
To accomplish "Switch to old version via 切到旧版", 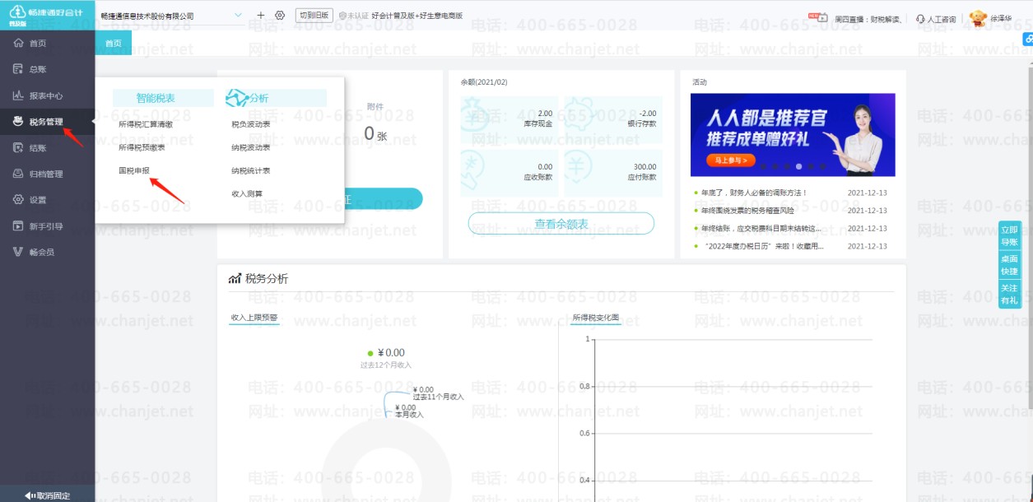I will point(314,16).
